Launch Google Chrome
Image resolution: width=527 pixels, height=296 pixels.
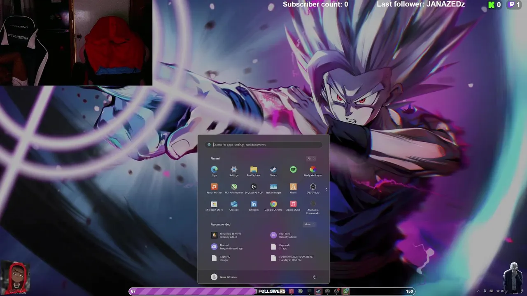[x=273, y=206]
